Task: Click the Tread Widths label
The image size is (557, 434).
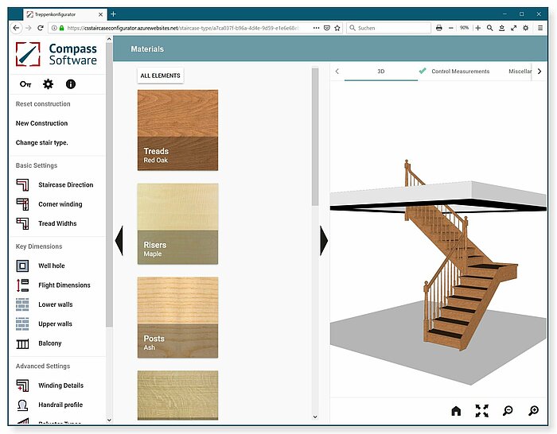Action: pyautogui.click(x=57, y=223)
